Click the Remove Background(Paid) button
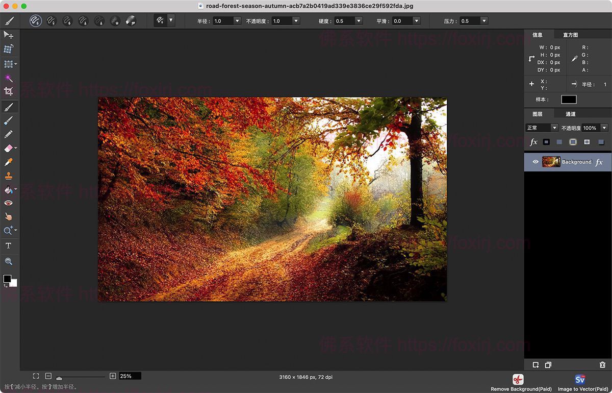This screenshot has width=612, height=393. [518, 383]
